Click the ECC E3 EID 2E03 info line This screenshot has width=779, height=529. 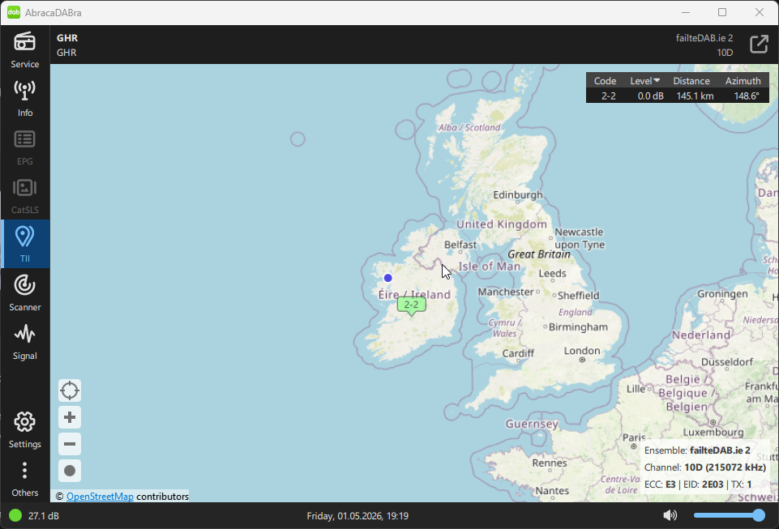(x=697, y=484)
